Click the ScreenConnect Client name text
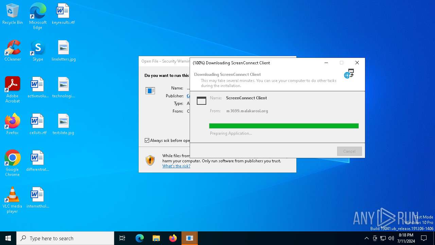The image size is (435, 245). pyautogui.click(x=246, y=98)
